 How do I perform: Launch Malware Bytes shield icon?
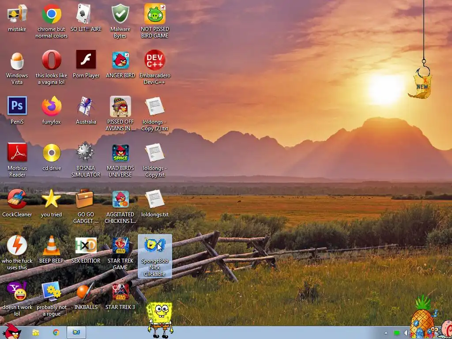120,14
